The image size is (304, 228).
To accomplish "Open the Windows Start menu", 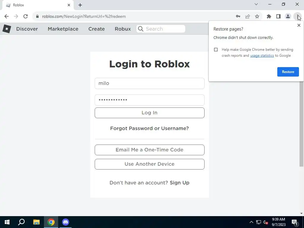I will point(7,222).
